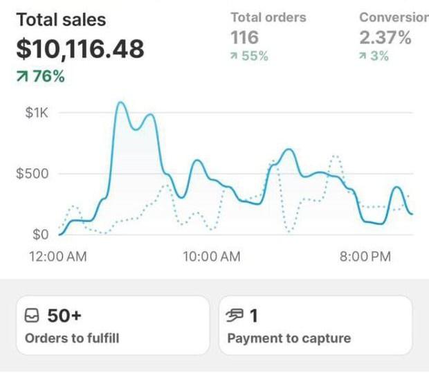This screenshot has height=373, width=429.
Task: Click the 12:00 AM time axis label
Action: pos(58,257)
